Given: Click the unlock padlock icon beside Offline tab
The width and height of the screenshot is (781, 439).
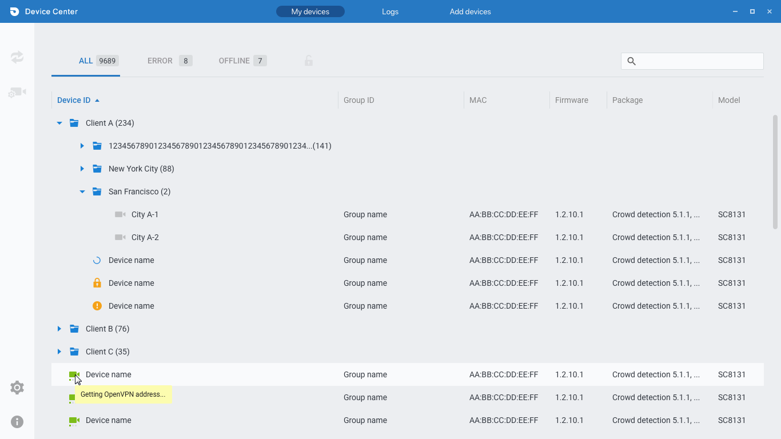Looking at the screenshot, I should click(309, 61).
